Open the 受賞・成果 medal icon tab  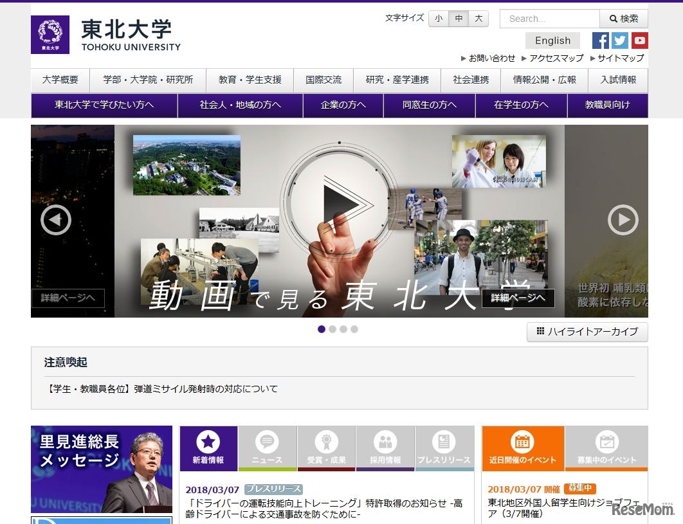point(327,442)
